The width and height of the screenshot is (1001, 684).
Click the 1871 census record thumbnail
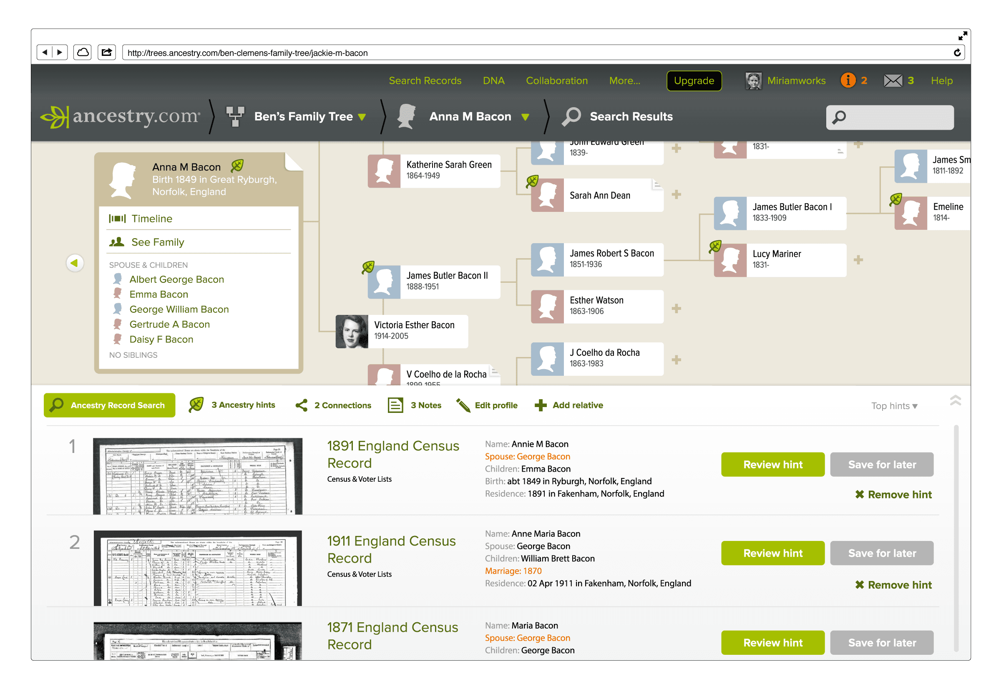click(196, 642)
